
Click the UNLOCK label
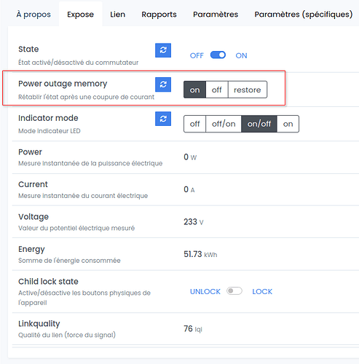point(205,291)
